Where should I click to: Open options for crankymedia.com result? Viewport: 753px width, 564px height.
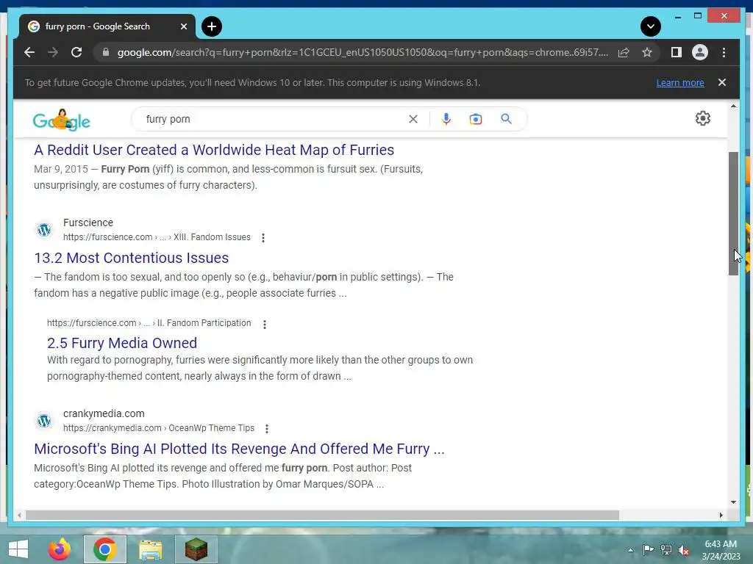267,428
